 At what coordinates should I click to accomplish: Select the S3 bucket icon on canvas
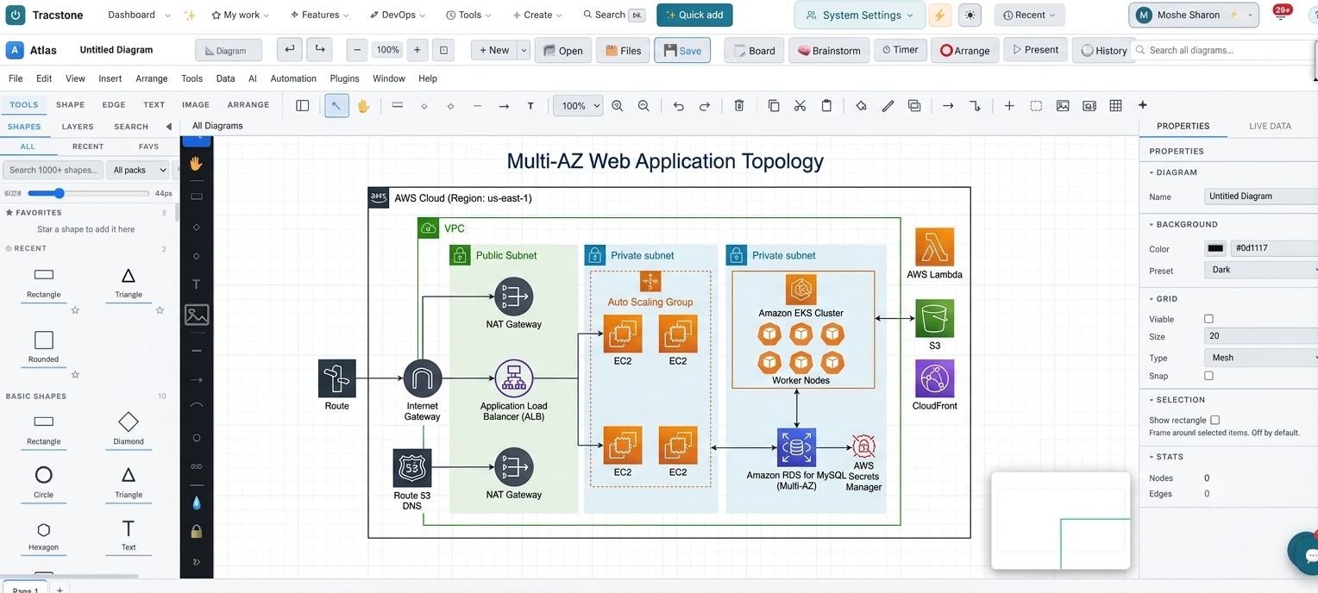click(x=934, y=318)
